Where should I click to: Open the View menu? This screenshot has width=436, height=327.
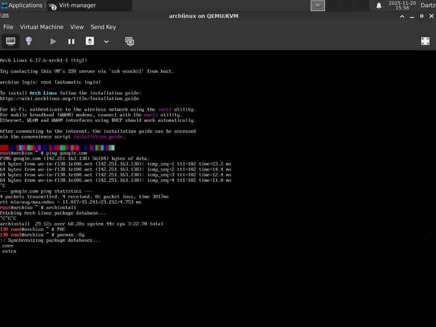pos(77,27)
